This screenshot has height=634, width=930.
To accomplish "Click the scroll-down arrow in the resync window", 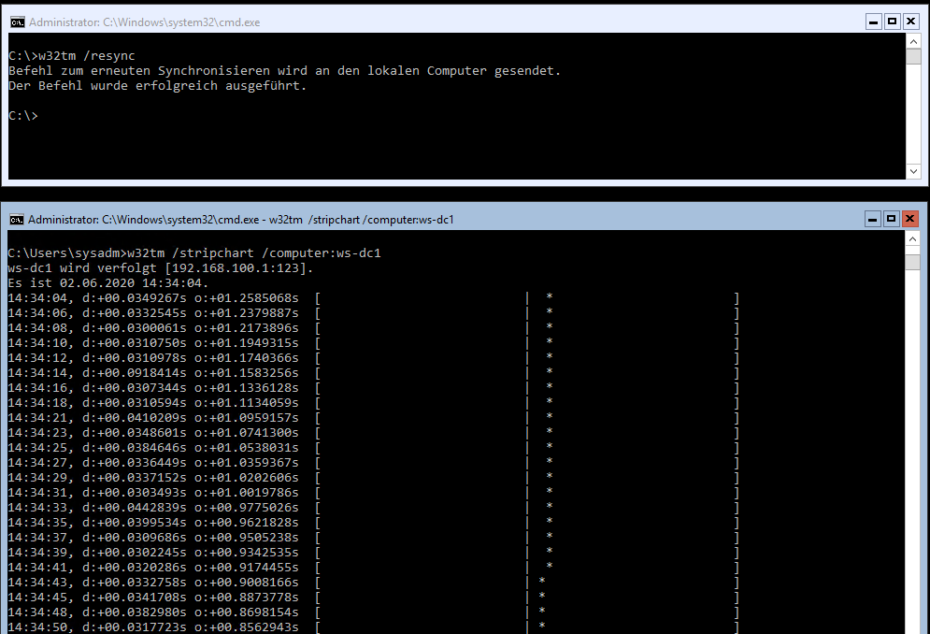I will point(913,171).
